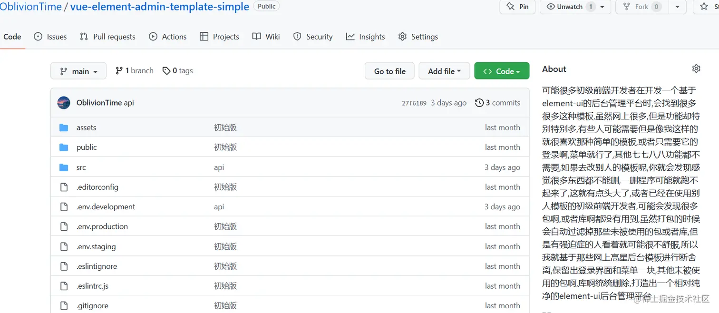Open the Wiki tab

click(x=266, y=37)
